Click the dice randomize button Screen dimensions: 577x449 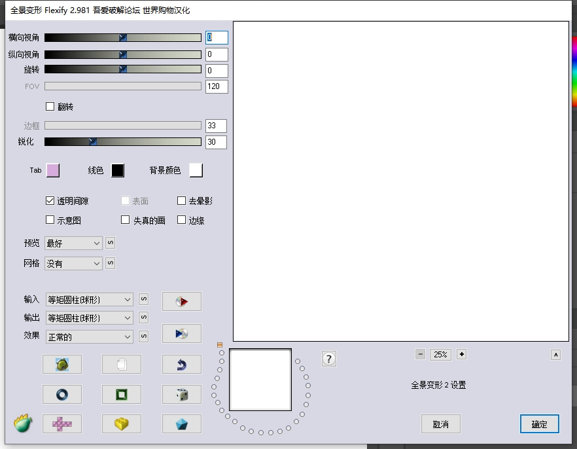[182, 395]
